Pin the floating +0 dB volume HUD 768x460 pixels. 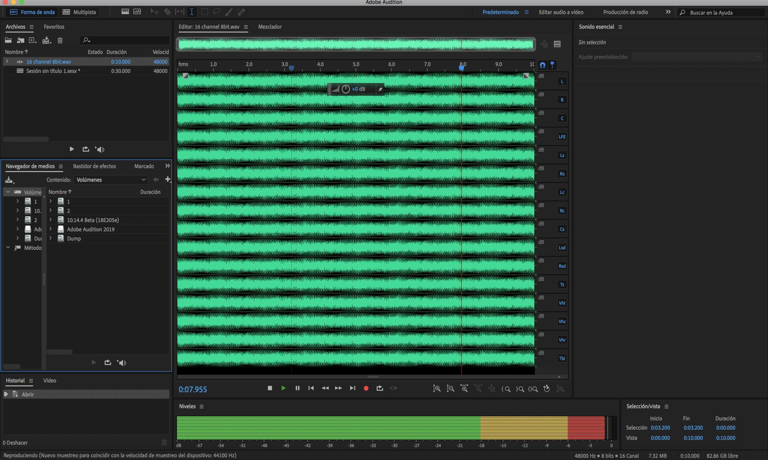[380, 89]
